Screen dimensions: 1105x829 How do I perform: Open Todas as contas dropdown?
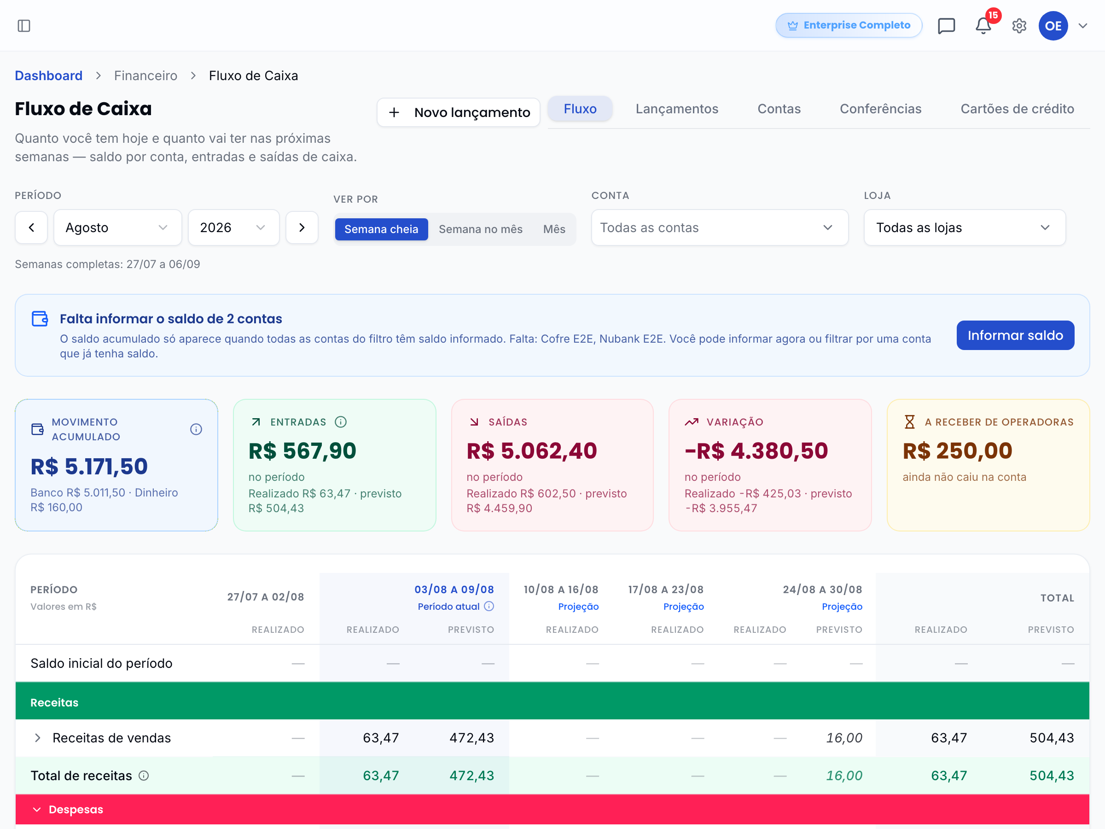pyautogui.click(x=719, y=228)
